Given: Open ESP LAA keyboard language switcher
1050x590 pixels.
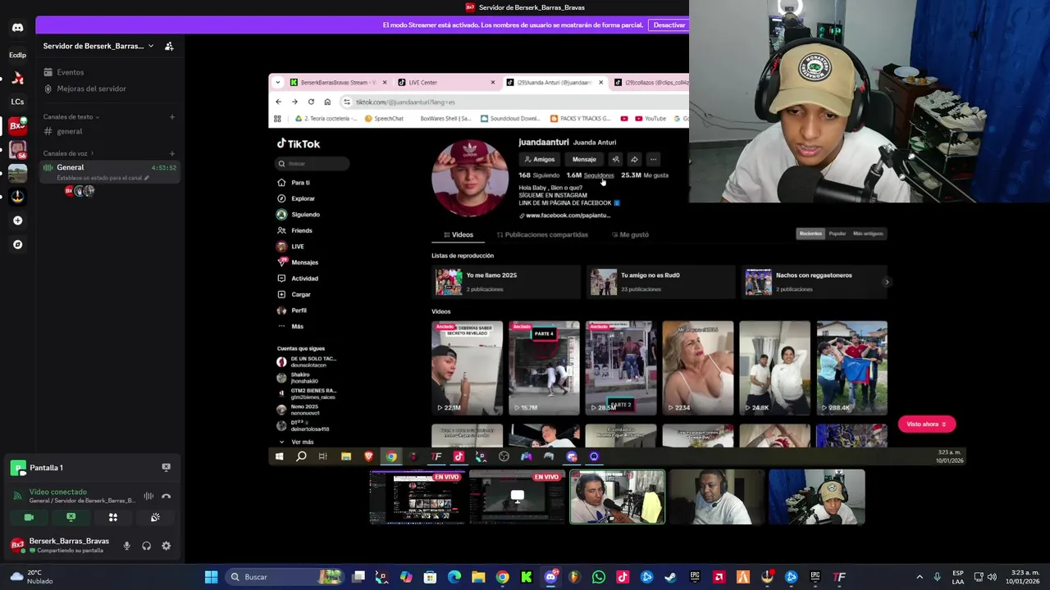Looking at the screenshot, I should click(958, 577).
